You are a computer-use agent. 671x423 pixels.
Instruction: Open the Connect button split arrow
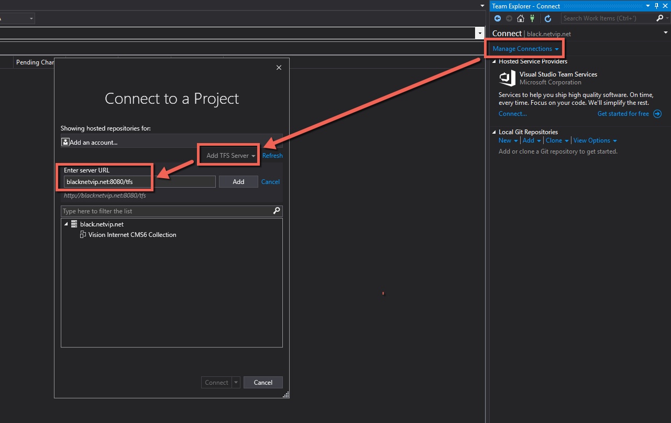pos(236,383)
